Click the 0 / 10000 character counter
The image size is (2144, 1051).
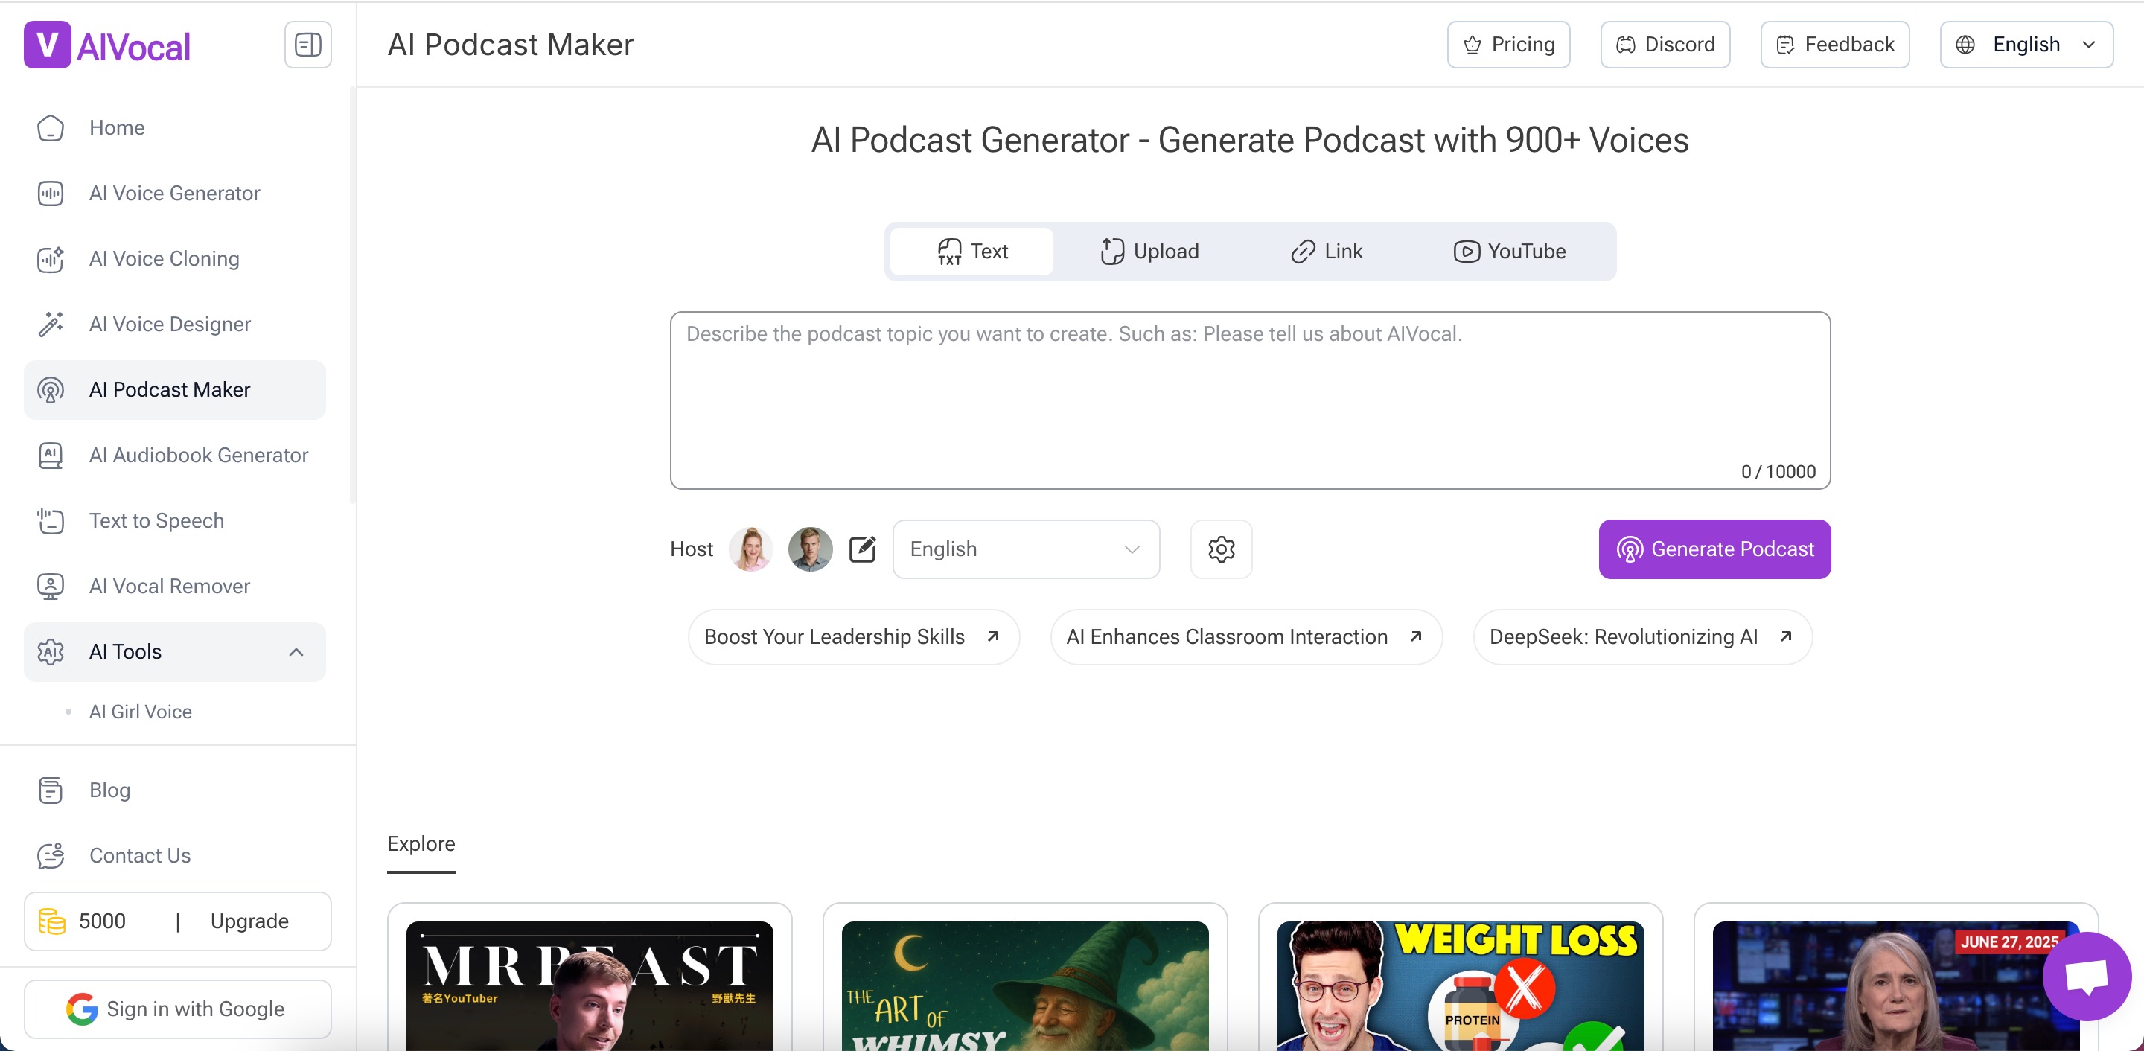pos(1778,472)
